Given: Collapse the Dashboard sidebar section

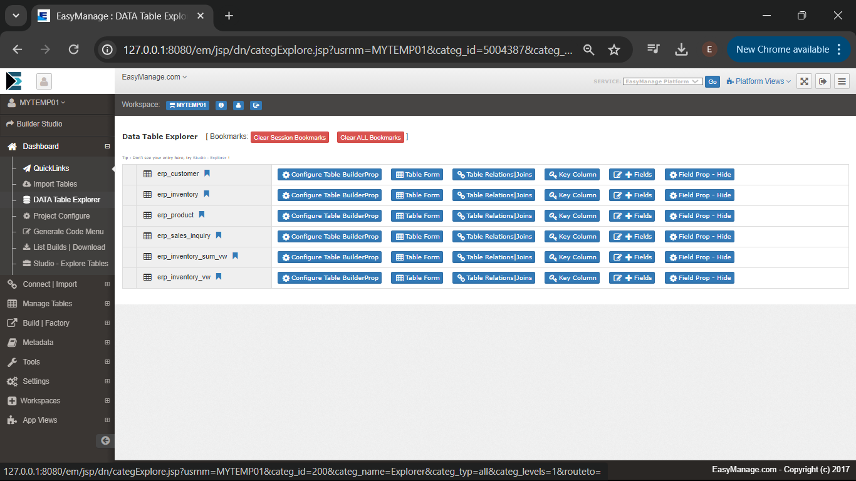Looking at the screenshot, I should [x=107, y=147].
